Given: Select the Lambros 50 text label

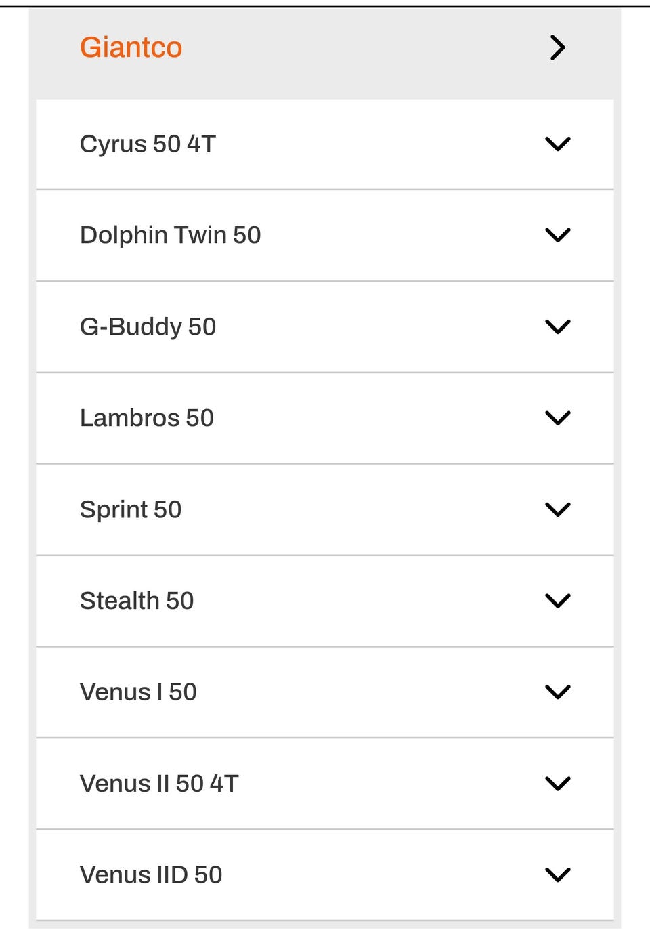Looking at the screenshot, I should click(146, 418).
